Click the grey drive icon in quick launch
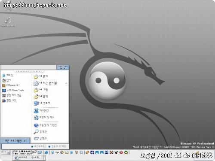Image resolution: width=215 pixels, height=161 pixels. [x=57, y=152]
